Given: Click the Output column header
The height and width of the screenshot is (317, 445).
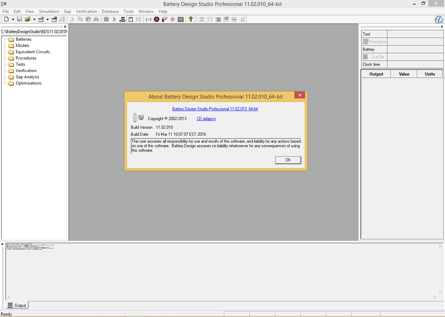Looking at the screenshot, I should click(x=376, y=74).
